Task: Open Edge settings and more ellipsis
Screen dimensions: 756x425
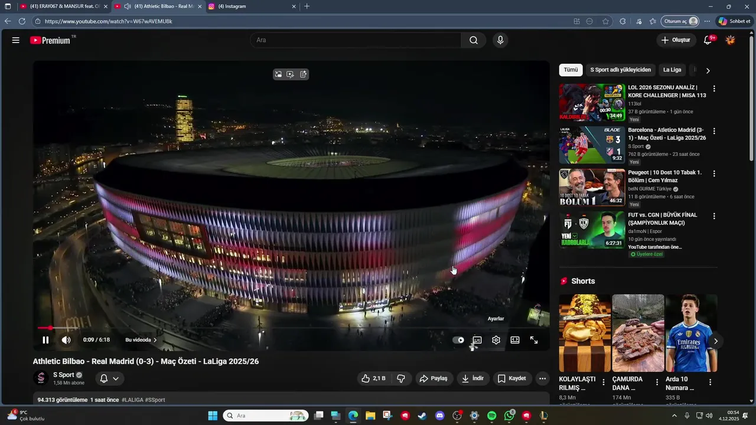Action: 707,21
